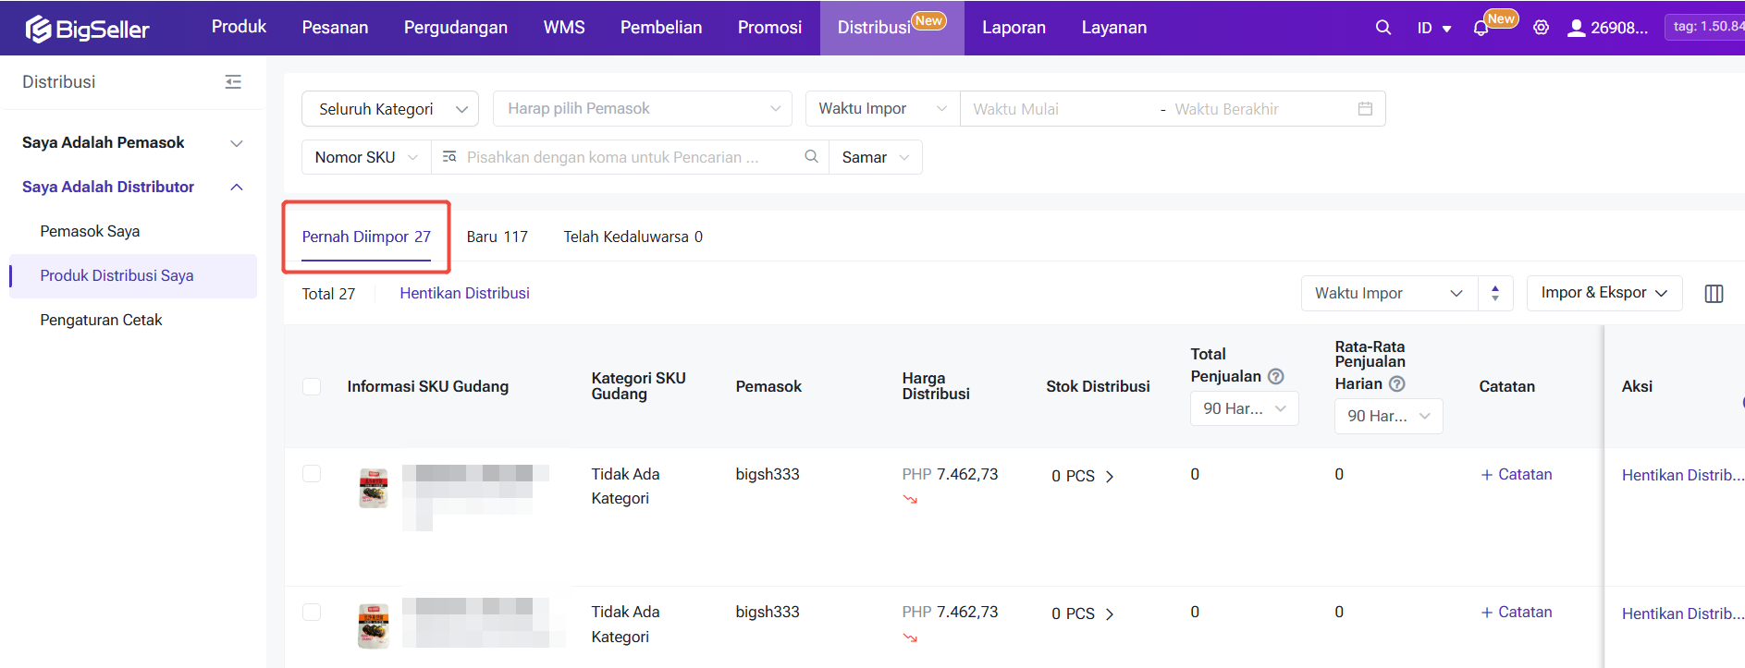
Task: Check the second product row checkbox
Action: click(312, 612)
